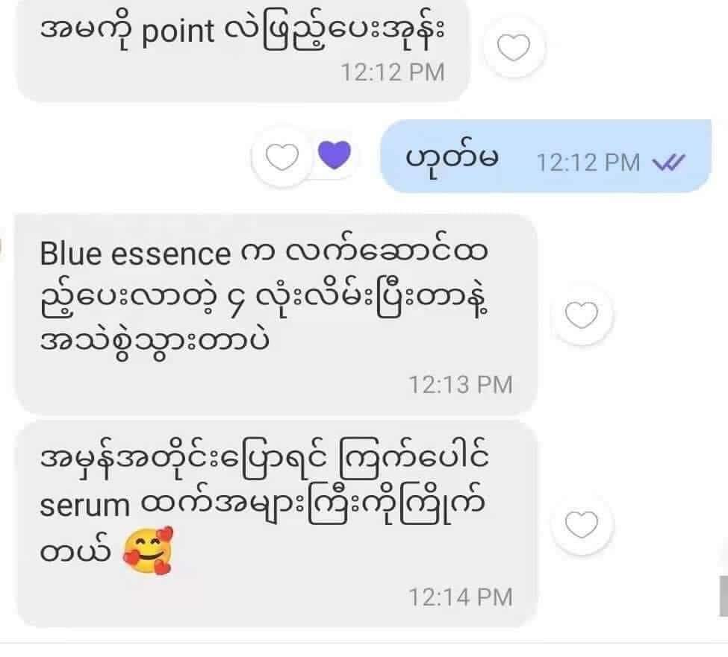Click the line အသဲစွဲသွားတာပဲ
Image resolution: width=728 pixels, height=657 pixels.
click(x=155, y=344)
